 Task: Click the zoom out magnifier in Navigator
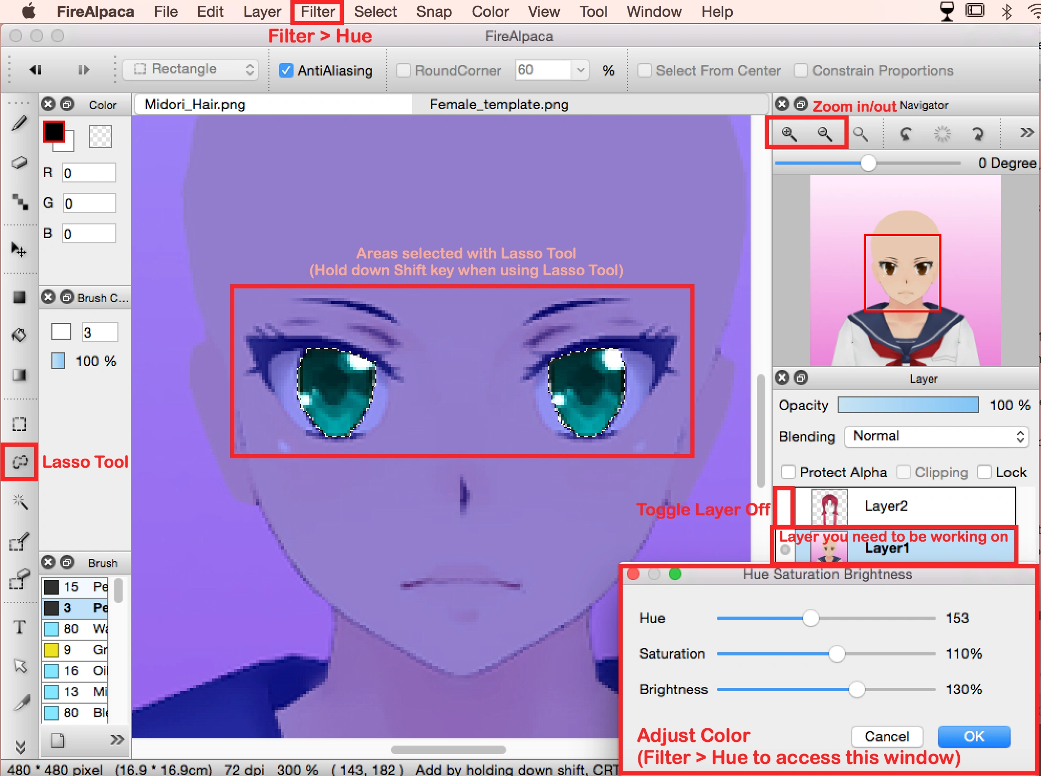point(825,134)
